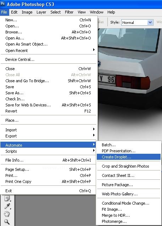Select Contact Sheet II... entry
Image resolution: width=162 pixels, height=226 pixels.
[x=129, y=175]
